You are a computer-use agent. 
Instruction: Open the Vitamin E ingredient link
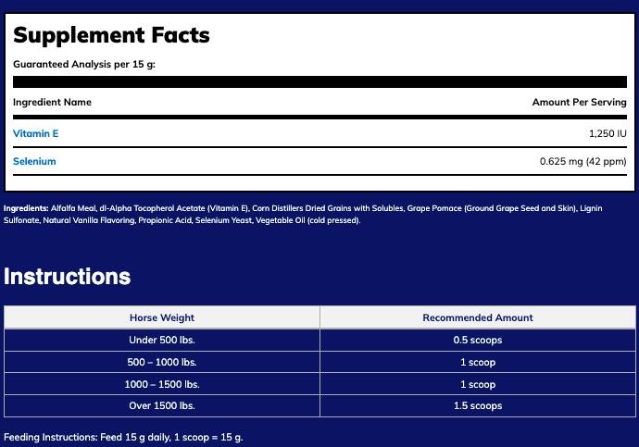(36, 133)
